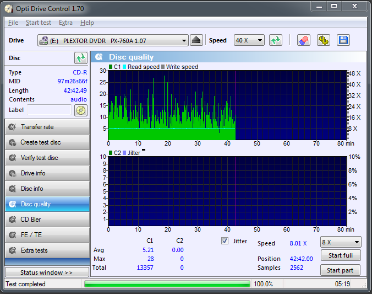372x294 pixels.
Task: Go to the Drive info section
Action: pyautogui.click(x=47, y=173)
